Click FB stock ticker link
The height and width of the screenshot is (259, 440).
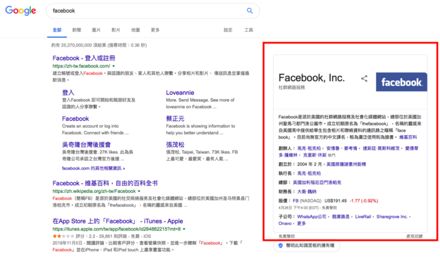tap(295, 201)
